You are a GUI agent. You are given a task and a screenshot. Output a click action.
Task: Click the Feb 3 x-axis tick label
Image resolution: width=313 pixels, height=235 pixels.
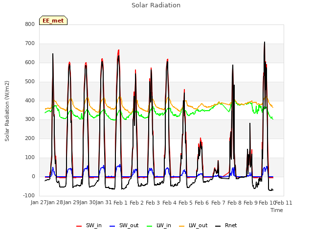(153, 203)
